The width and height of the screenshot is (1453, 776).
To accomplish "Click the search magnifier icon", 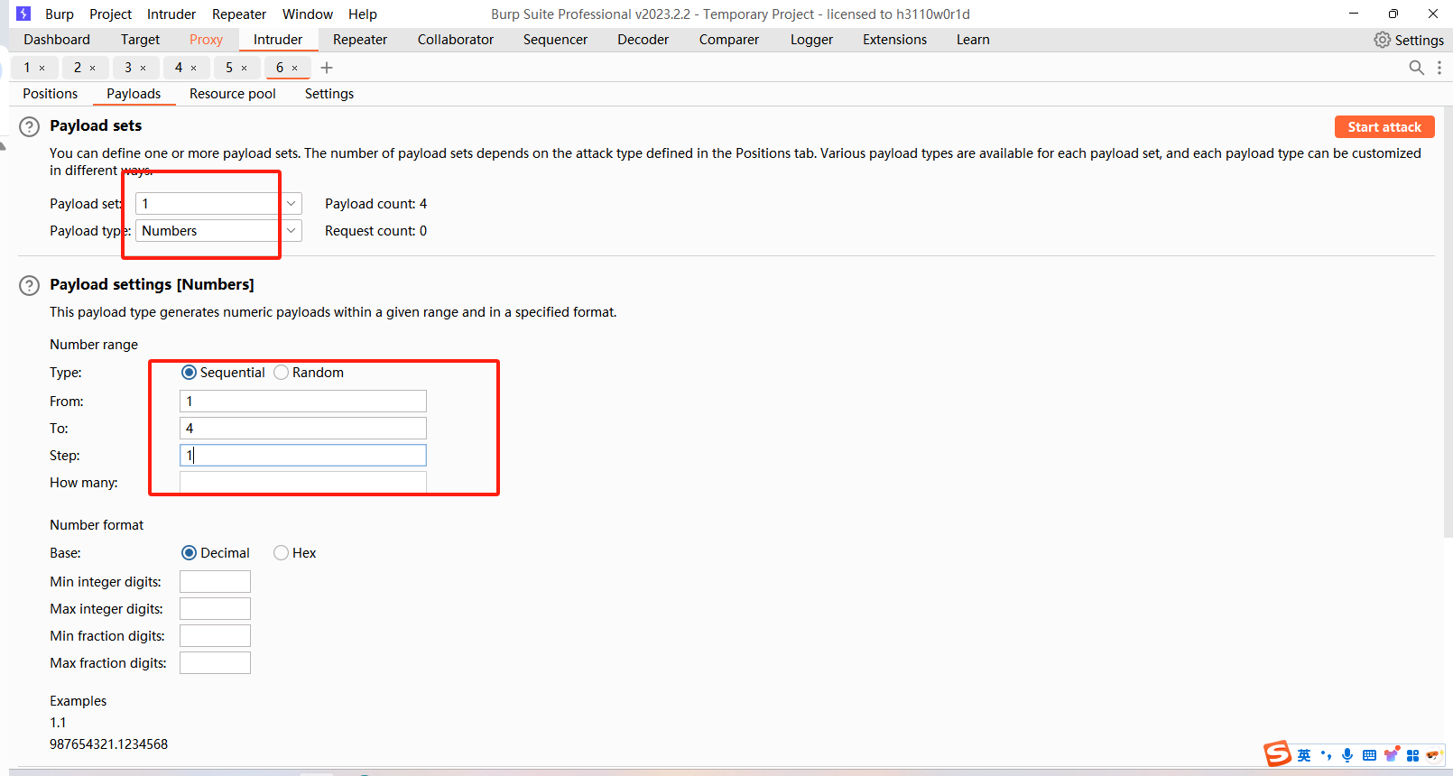I will pos(1417,68).
